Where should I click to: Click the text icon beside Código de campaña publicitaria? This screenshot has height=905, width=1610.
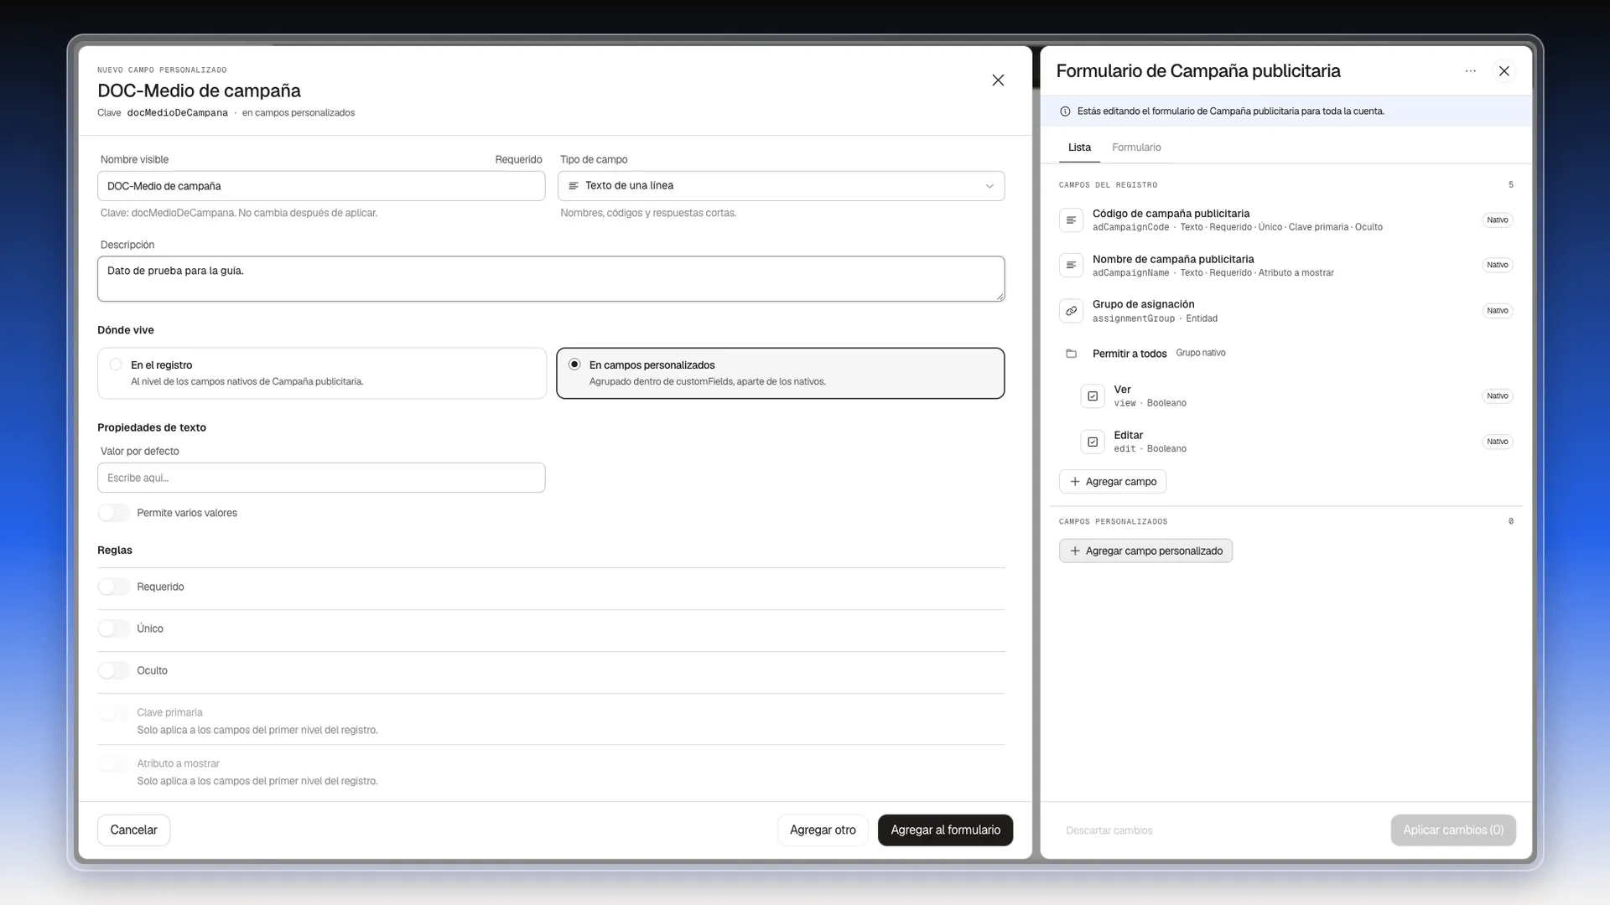1071,220
